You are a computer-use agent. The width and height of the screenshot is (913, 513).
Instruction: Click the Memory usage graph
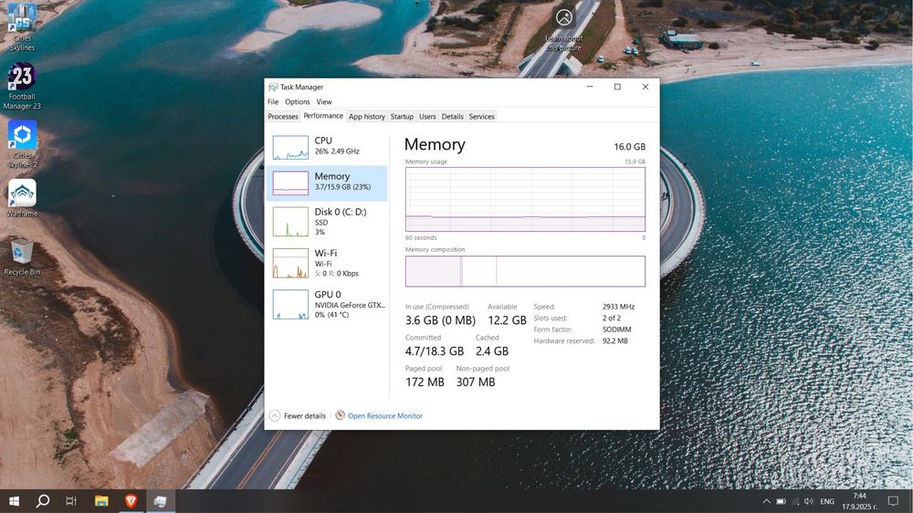[525, 199]
